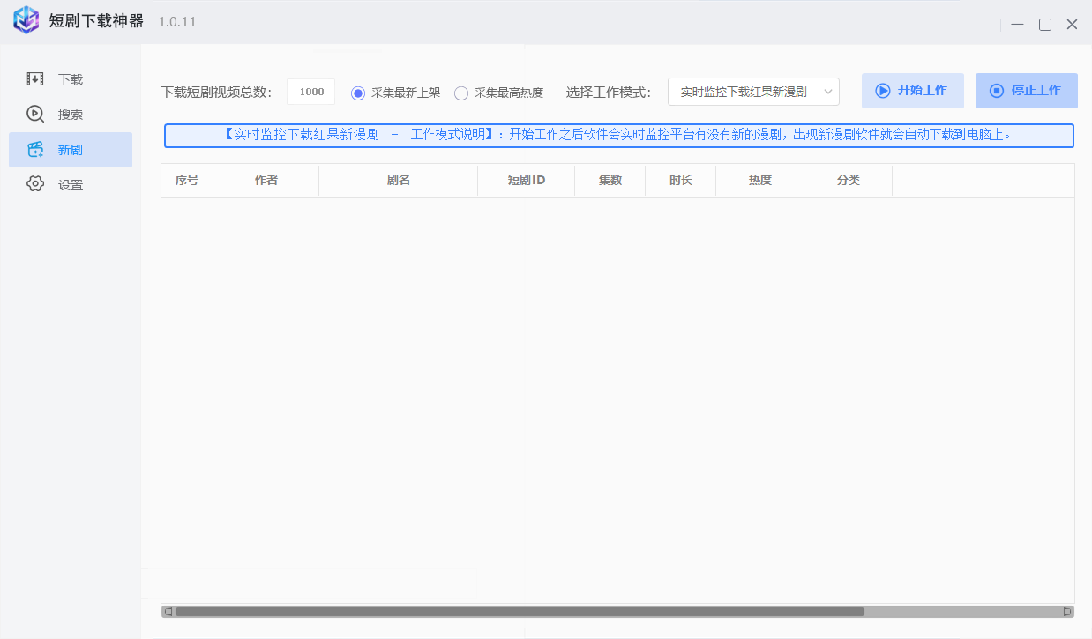This screenshot has height=639, width=1092.
Task: Start work with 开始工作 button
Action: tap(913, 91)
